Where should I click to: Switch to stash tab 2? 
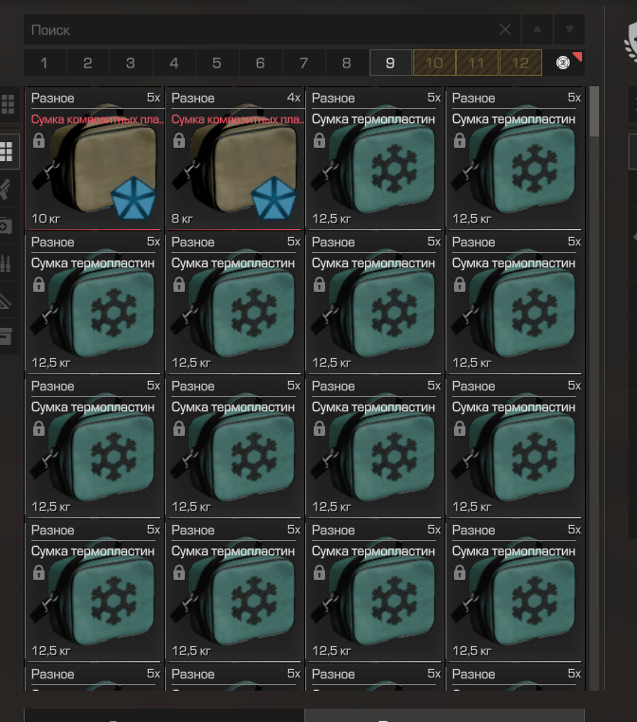(x=88, y=63)
